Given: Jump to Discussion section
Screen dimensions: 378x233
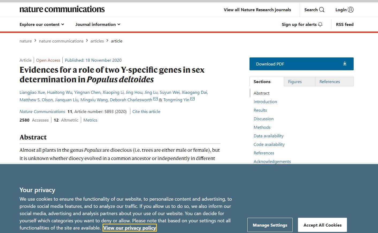Looking at the screenshot, I should tap(264, 119).
